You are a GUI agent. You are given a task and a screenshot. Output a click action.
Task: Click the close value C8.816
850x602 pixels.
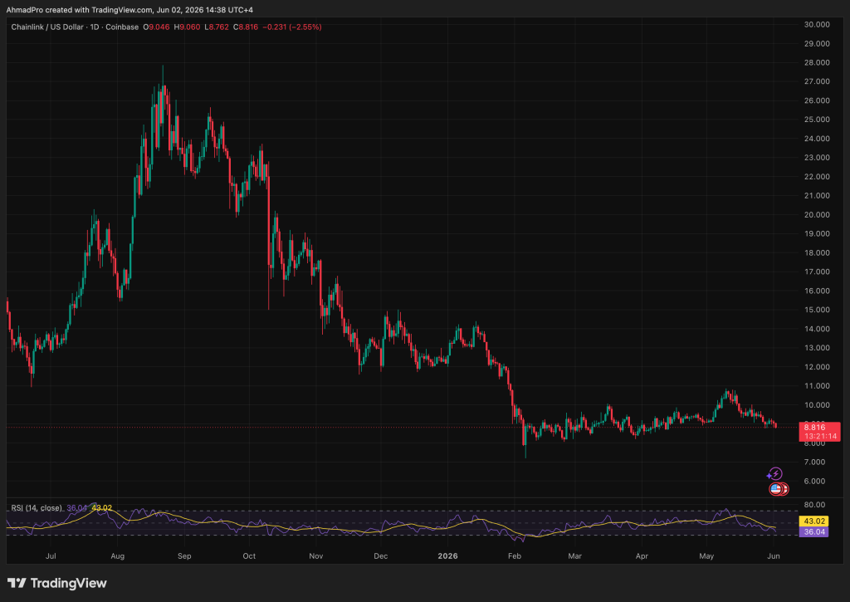(x=246, y=27)
